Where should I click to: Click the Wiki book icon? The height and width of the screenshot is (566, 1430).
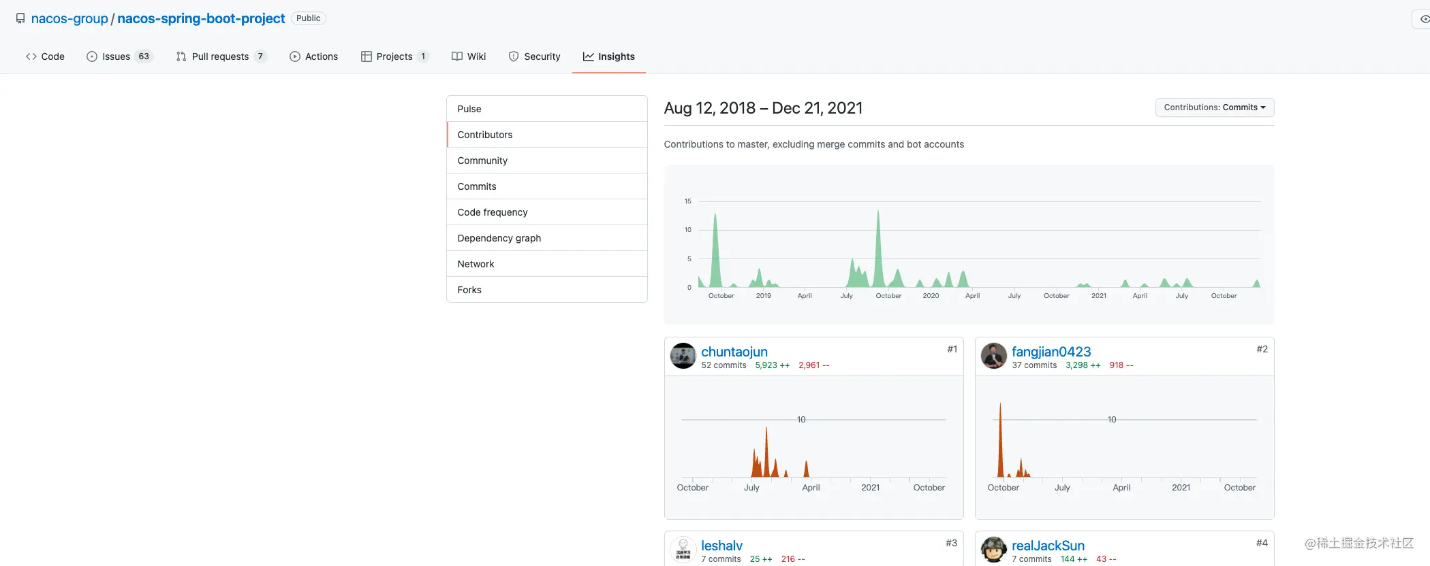(457, 56)
